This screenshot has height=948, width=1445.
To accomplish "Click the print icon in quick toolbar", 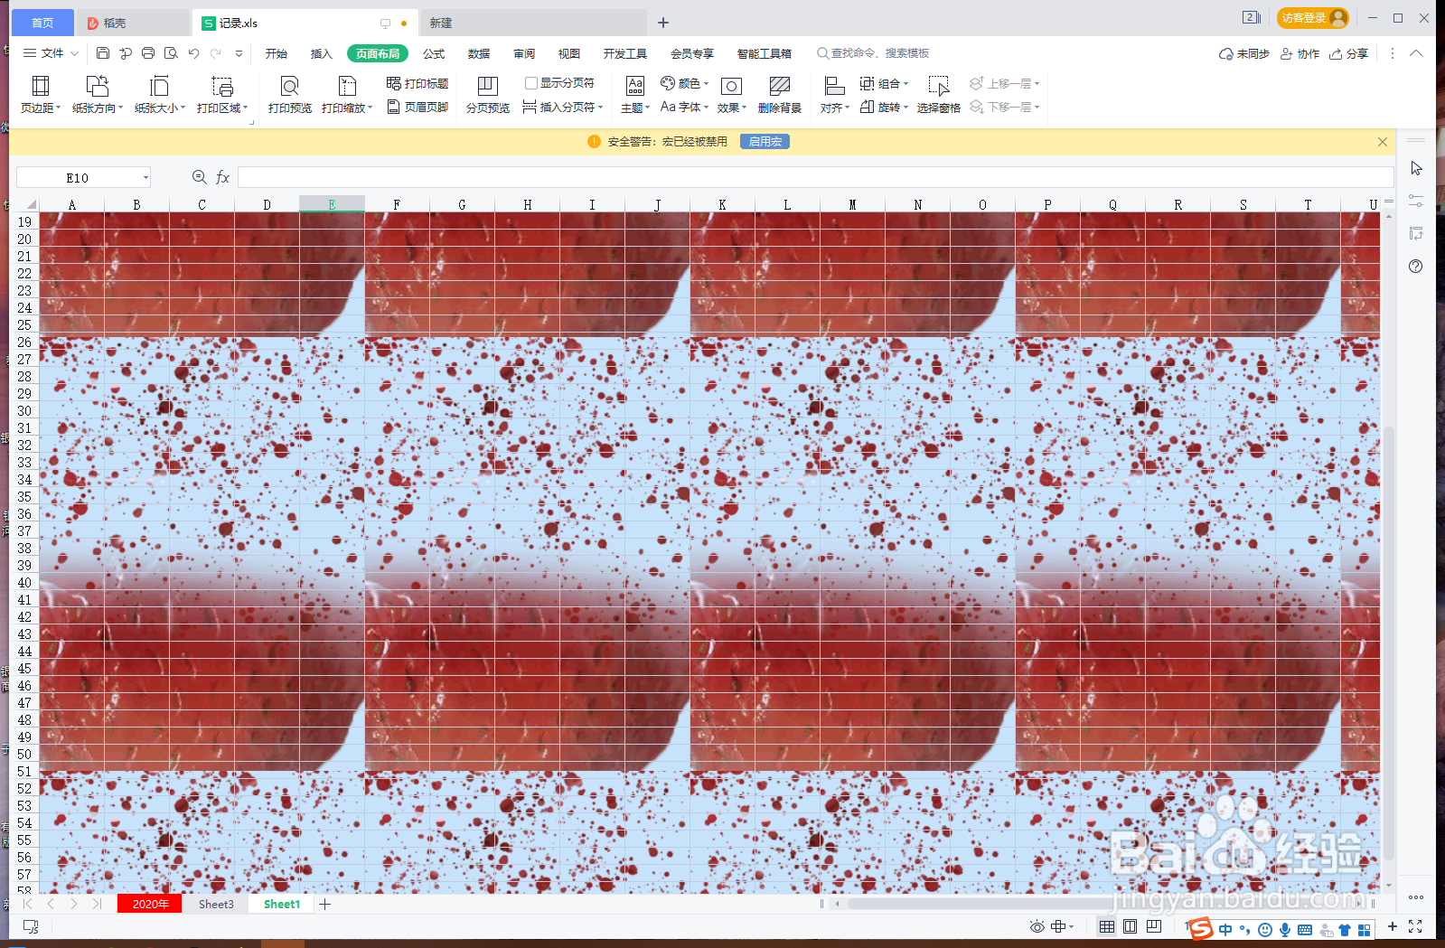I will click(148, 53).
